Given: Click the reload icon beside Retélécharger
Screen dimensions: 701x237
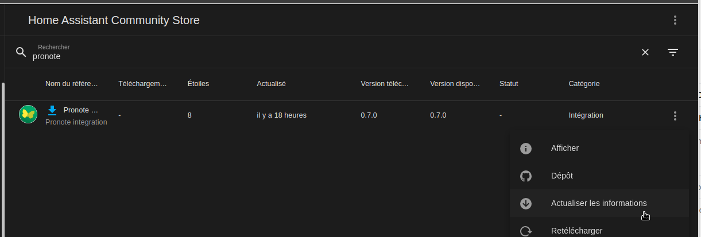Looking at the screenshot, I should click(526, 231).
